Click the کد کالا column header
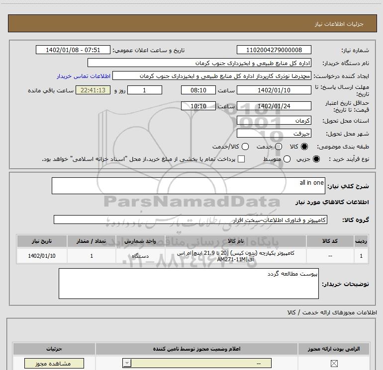383x370 pixels. click(330, 241)
